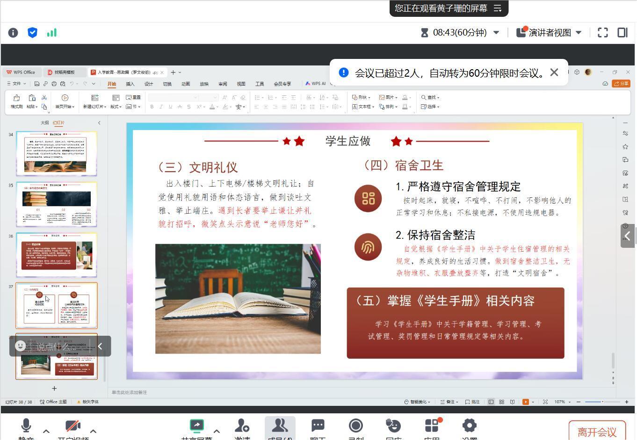Click the record meeting icon

point(356,426)
